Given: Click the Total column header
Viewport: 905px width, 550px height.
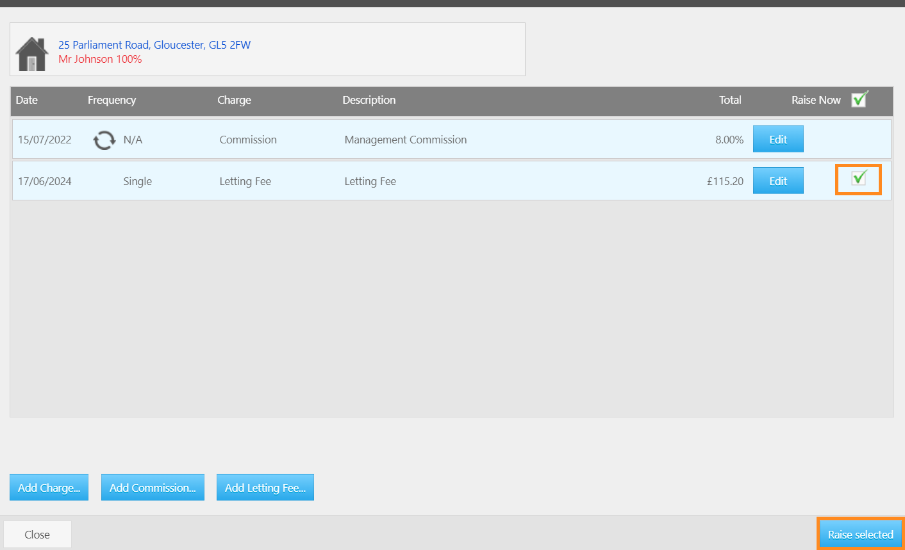Looking at the screenshot, I should [x=730, y=100].
